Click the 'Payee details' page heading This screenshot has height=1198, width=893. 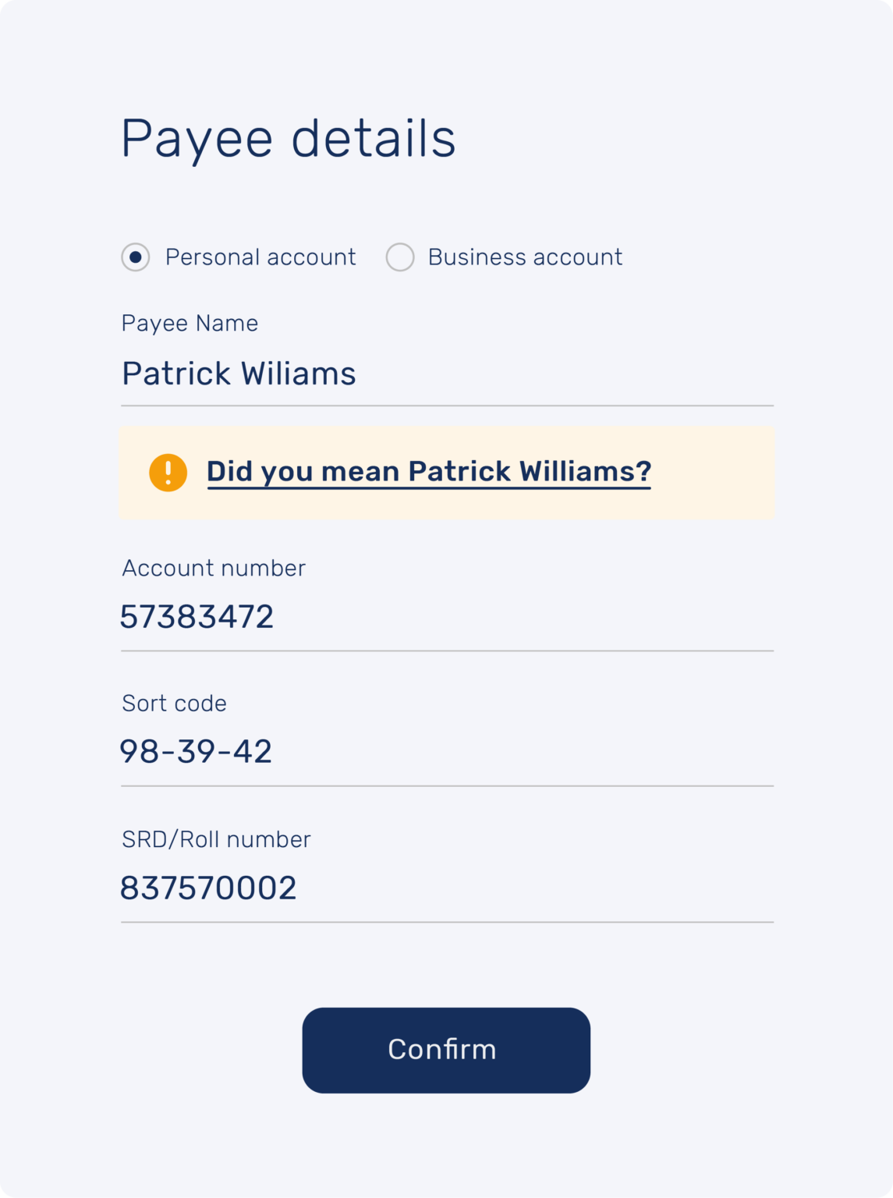pos(288,139)
